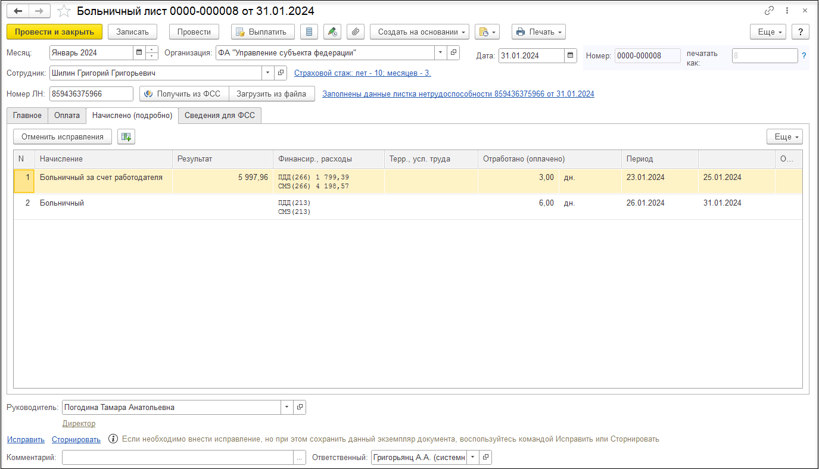Open calendar picker for Месяц field
The height and width of the screenshot is (469, 819).
pos(139,52)
